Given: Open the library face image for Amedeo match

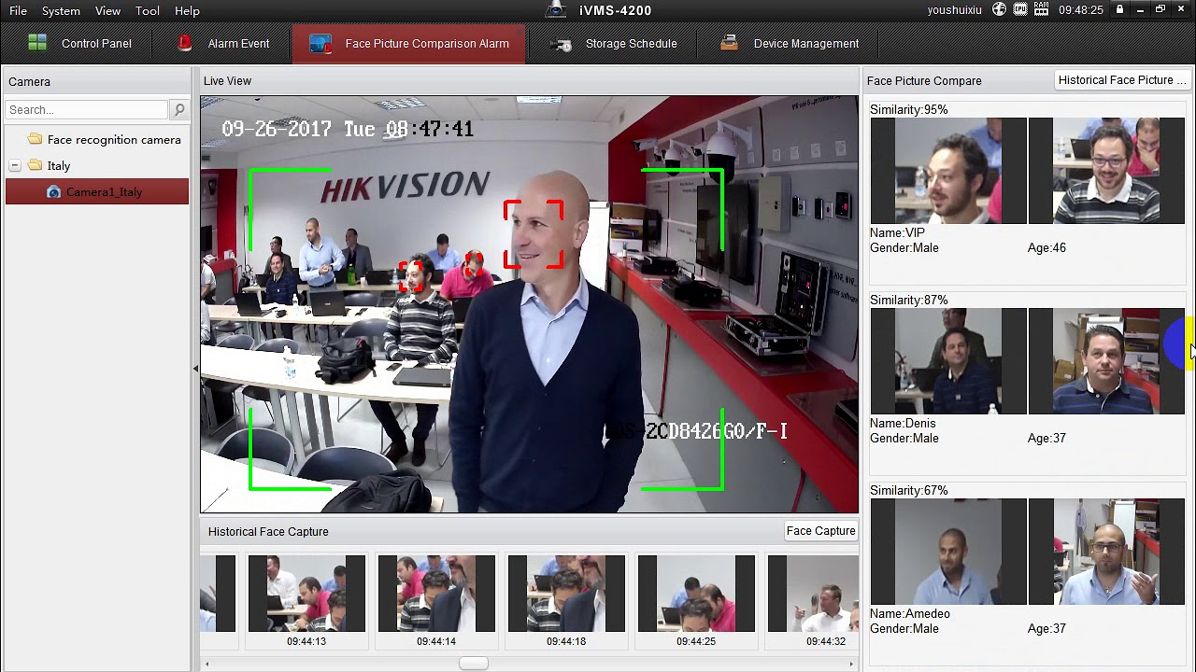Looking at the screenshot, I should click(x=1106, y=552).
